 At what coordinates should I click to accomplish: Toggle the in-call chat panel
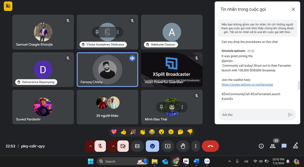(284, 146)
